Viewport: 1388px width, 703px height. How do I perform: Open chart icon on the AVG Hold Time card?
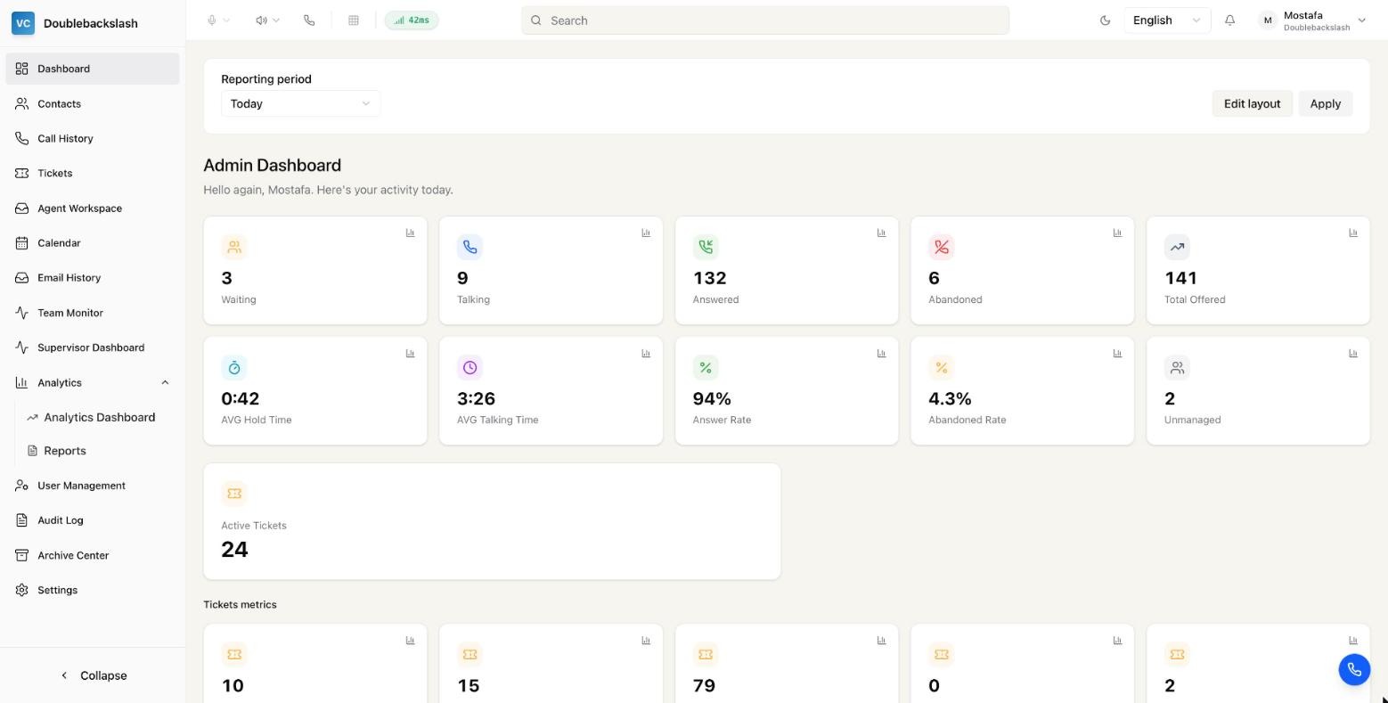click(410, 353)
